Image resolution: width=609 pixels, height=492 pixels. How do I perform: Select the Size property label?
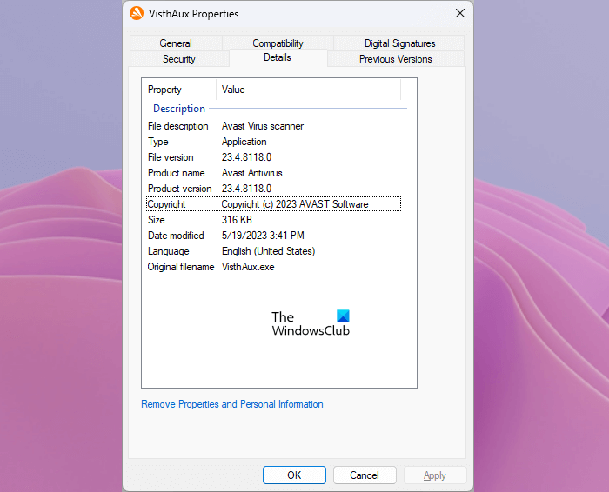tap(156, 220)
